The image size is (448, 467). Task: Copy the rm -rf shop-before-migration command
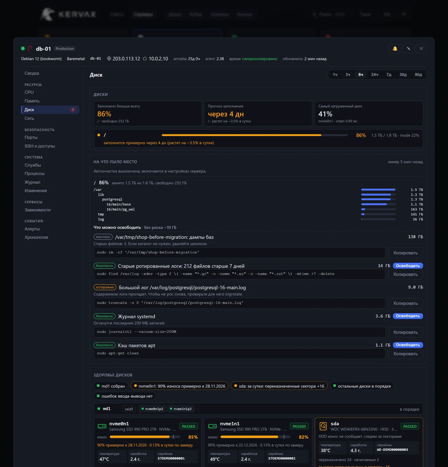(405, 253)
